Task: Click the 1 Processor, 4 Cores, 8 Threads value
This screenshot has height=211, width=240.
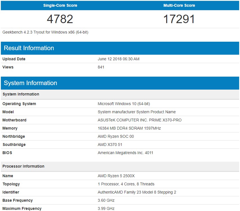Action: click(x=126, y=184)
